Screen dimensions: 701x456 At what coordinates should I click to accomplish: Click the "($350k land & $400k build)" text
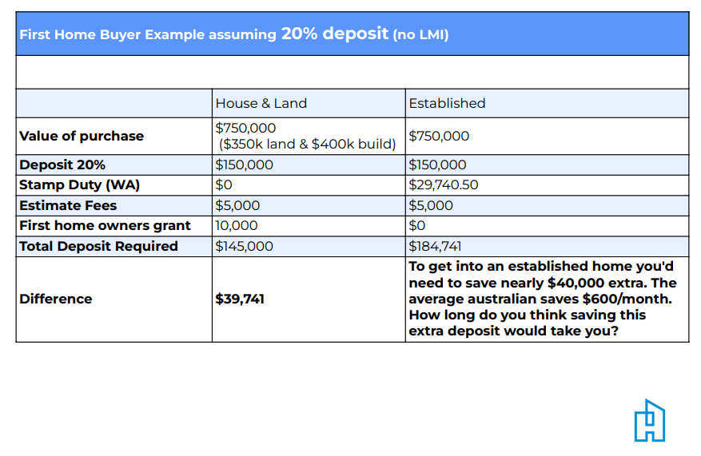point(308,144)
